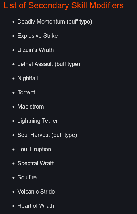Image resolution: width=137 pixels, height=214 pixels.
Task: Select the Nightfall list item
Action: 28,78
